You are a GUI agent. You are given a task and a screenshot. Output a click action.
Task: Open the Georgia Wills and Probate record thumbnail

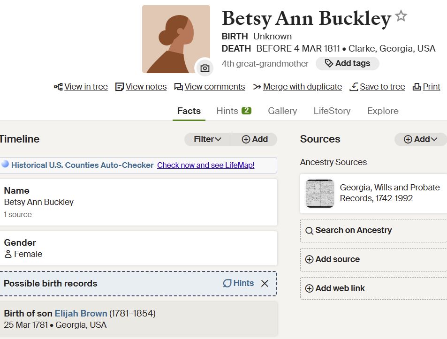[319, 193]
